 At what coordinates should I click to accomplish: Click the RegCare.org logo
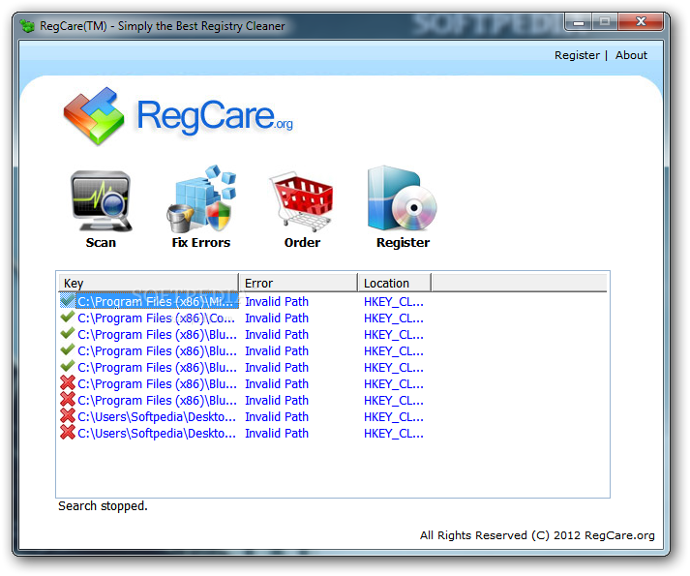pos(178,116)
